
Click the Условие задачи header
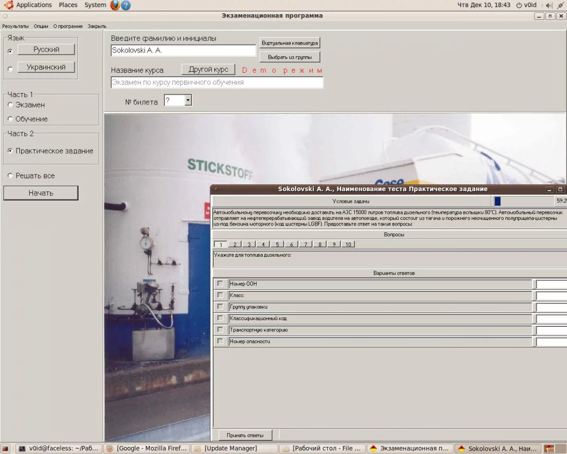[351, 201]
